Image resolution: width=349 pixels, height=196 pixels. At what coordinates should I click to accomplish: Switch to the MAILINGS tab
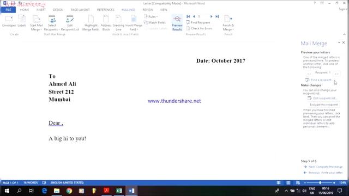pos(128,10)
